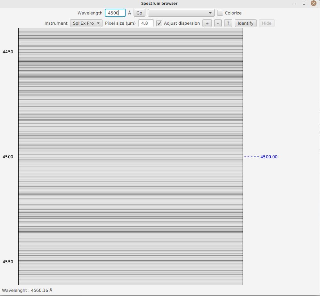This screenshot has width=320, height=296.
Task: Enable the Colorize checkbox
Action: tap(220, 13)
